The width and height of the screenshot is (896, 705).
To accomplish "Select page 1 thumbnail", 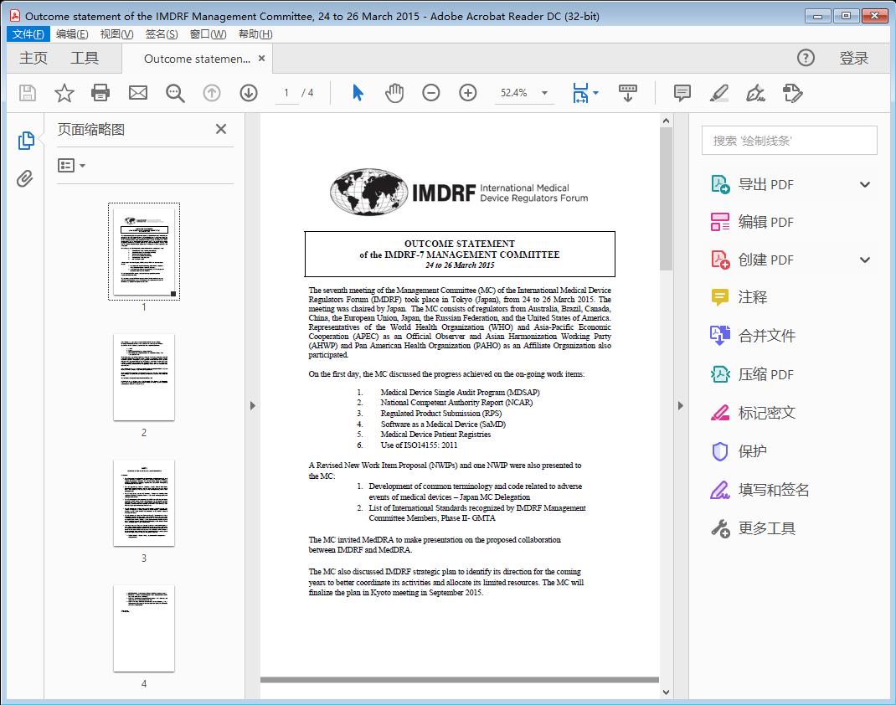I will (144, 251).
